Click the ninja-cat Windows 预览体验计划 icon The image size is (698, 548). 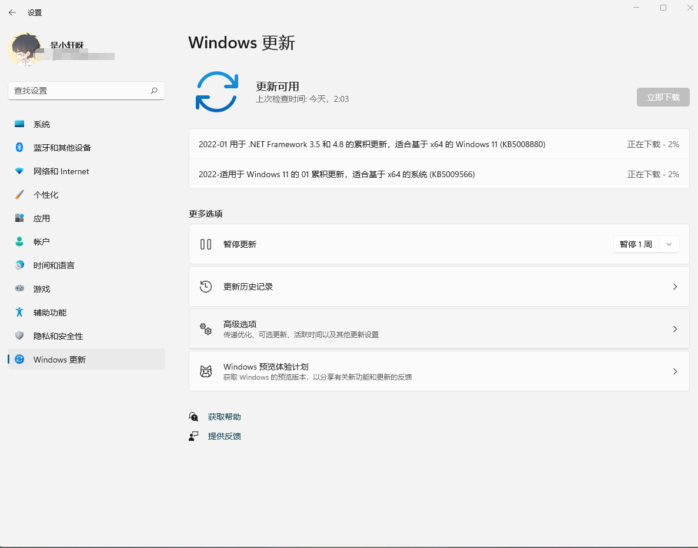pos(205,371)
